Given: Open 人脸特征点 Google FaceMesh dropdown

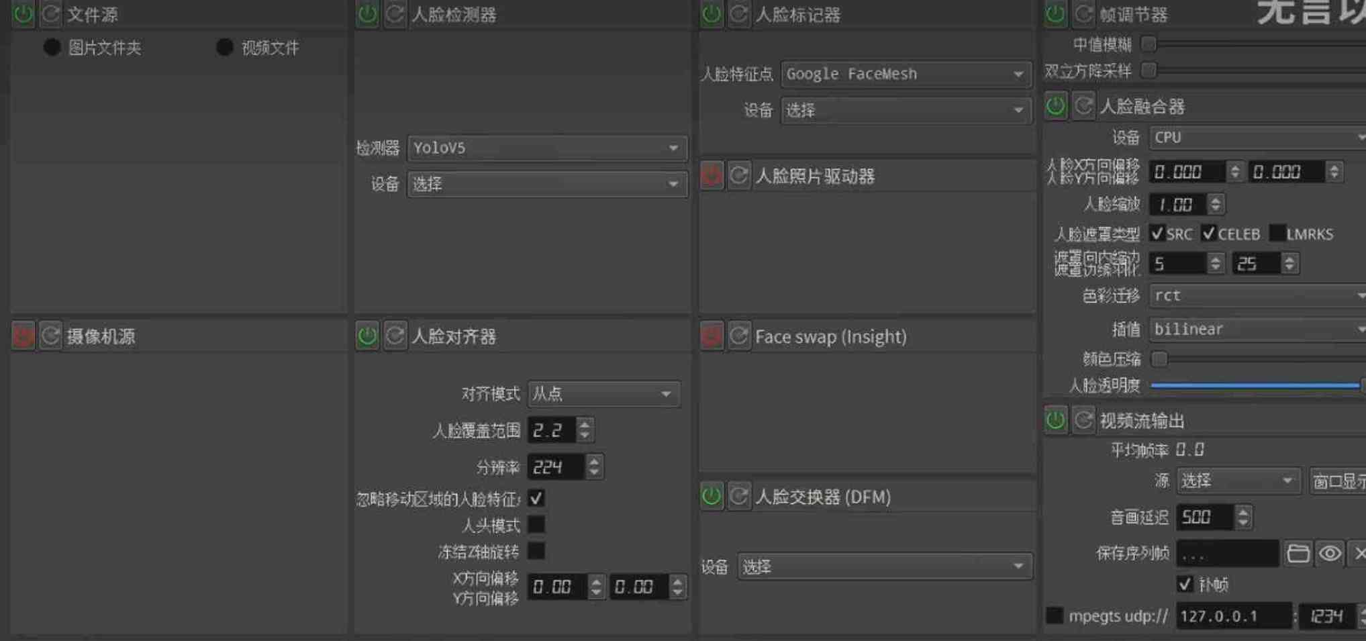Looking at the screenshot, I should pos(906,74).
